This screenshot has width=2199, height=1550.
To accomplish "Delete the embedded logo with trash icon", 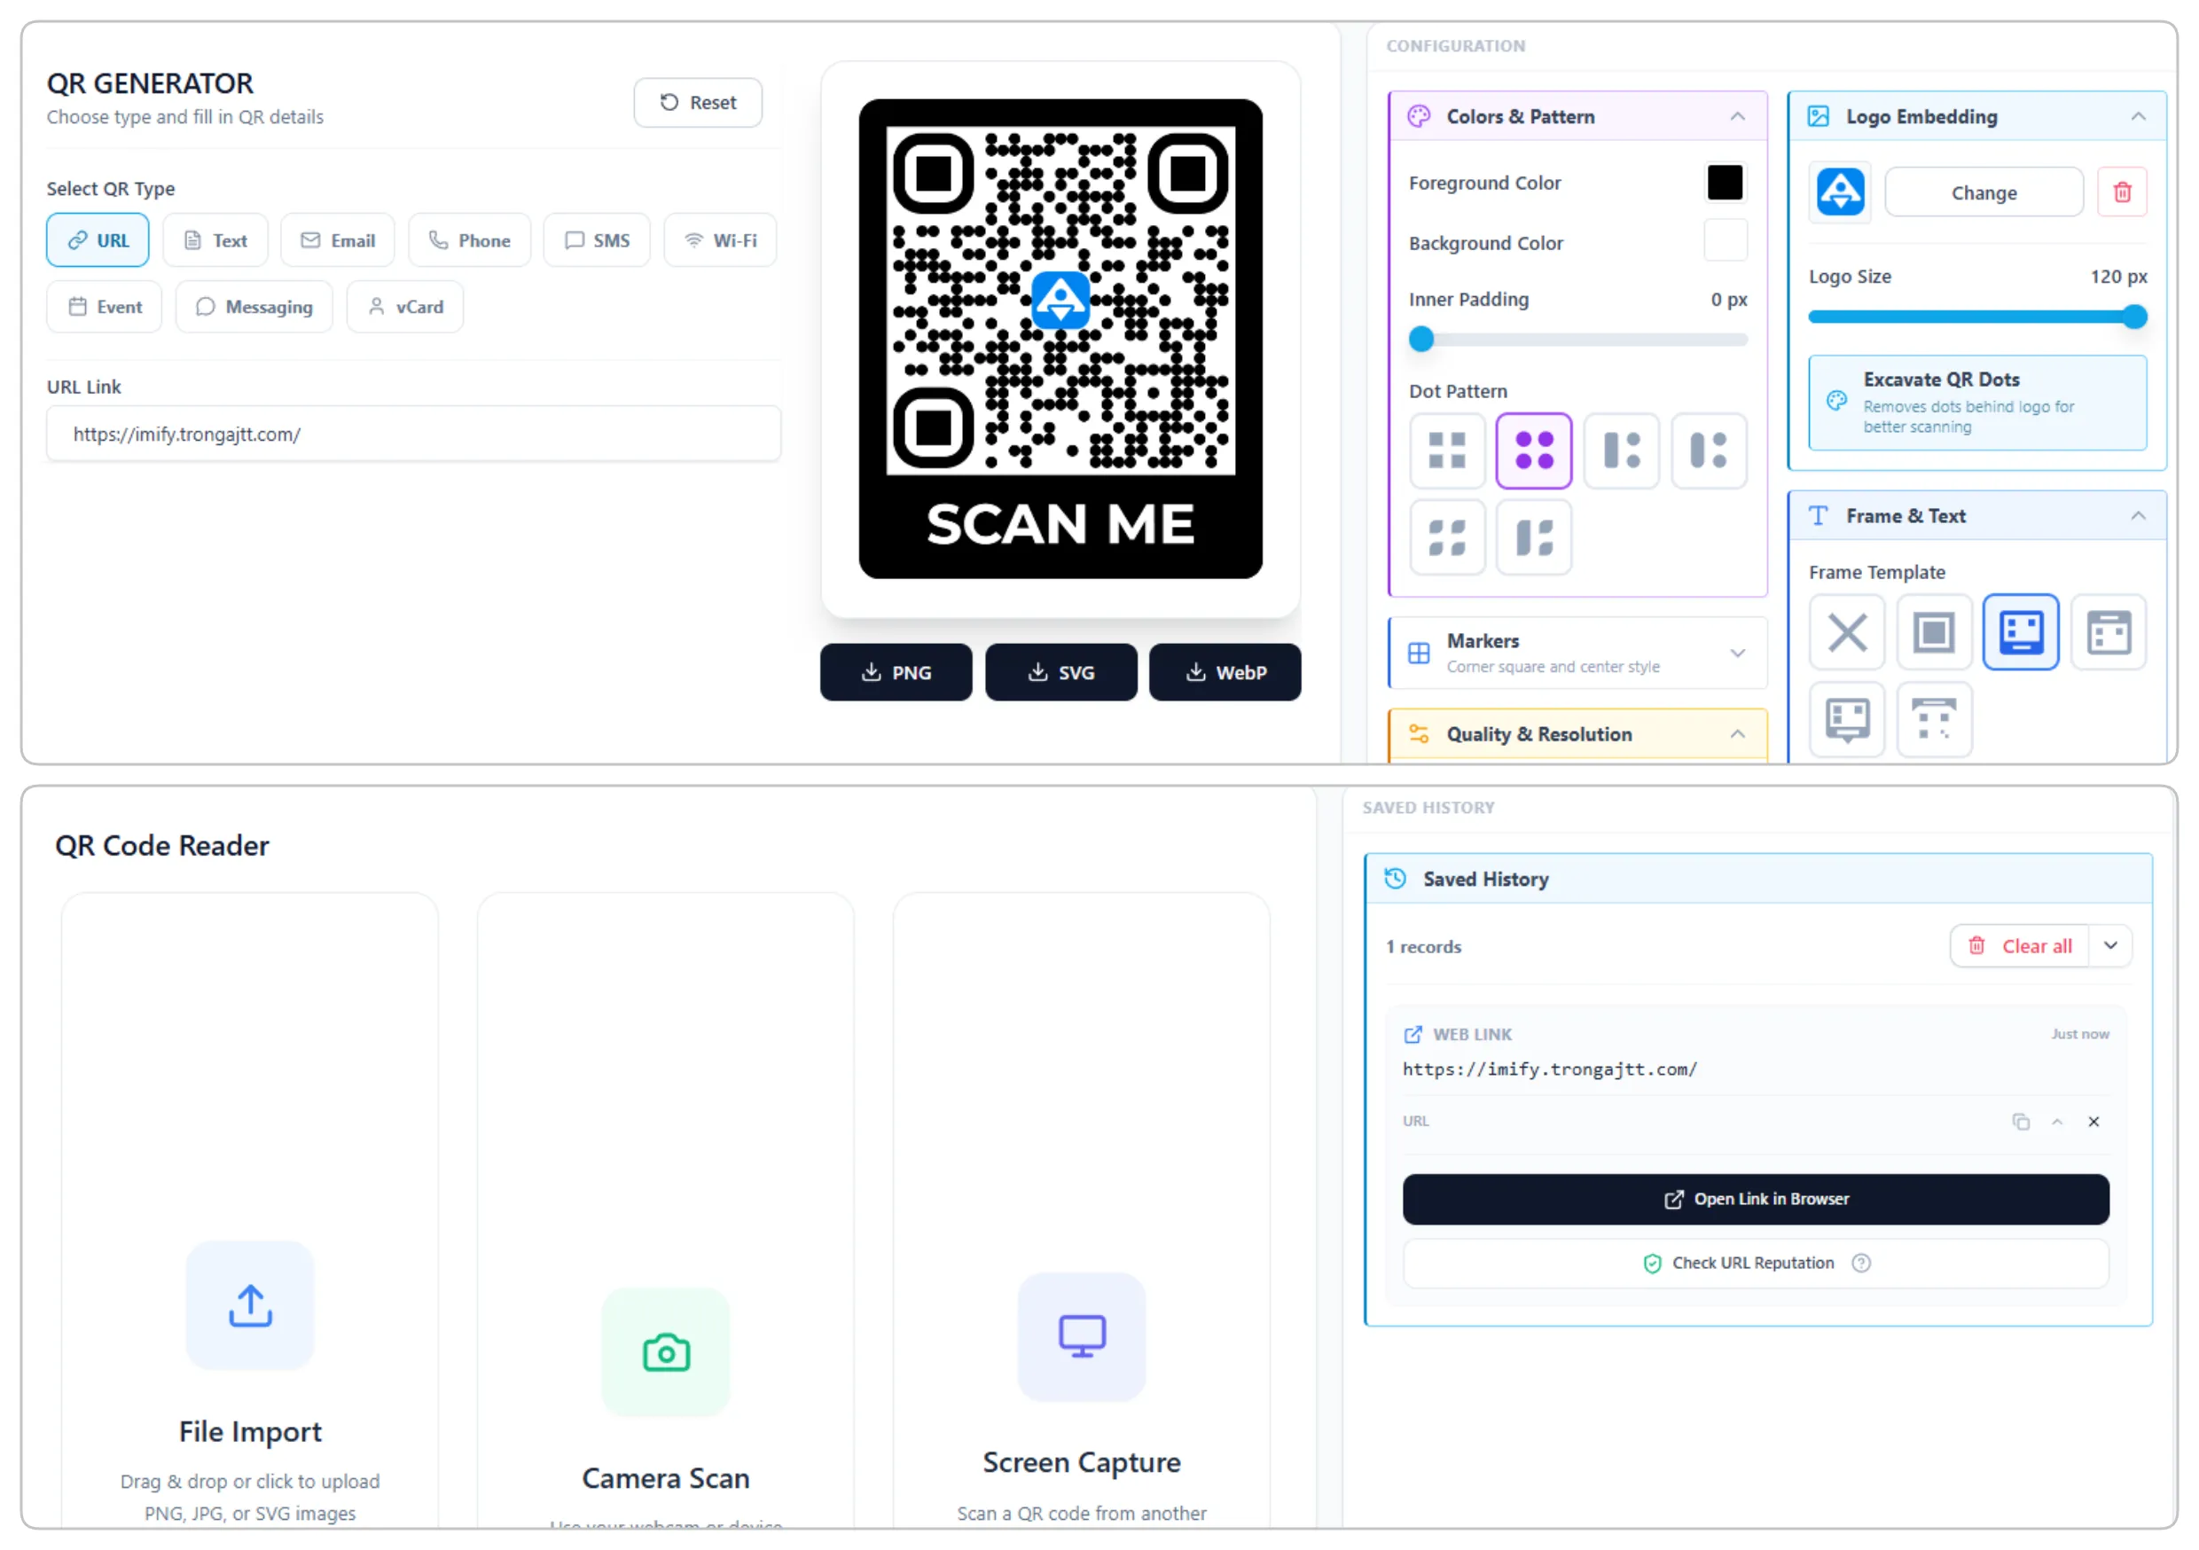I will coord(2122,192).
